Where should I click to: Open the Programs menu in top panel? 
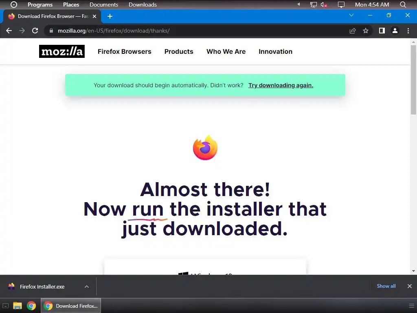(x=40, y=4)
